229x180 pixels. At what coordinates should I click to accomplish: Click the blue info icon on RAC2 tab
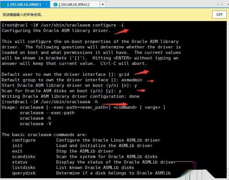pyautogui.click(x=55, y=5)
